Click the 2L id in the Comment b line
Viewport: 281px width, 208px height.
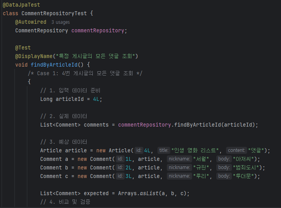click(129, 167)
